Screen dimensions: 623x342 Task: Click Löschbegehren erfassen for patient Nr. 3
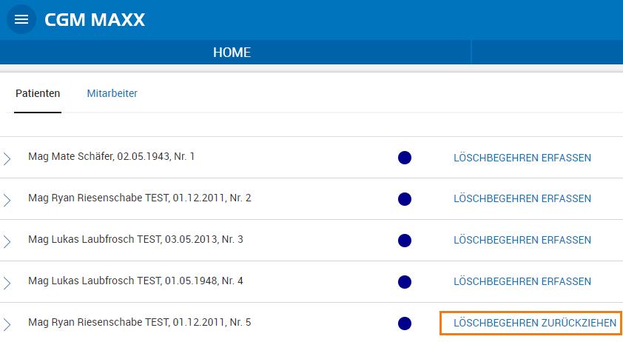522,241
